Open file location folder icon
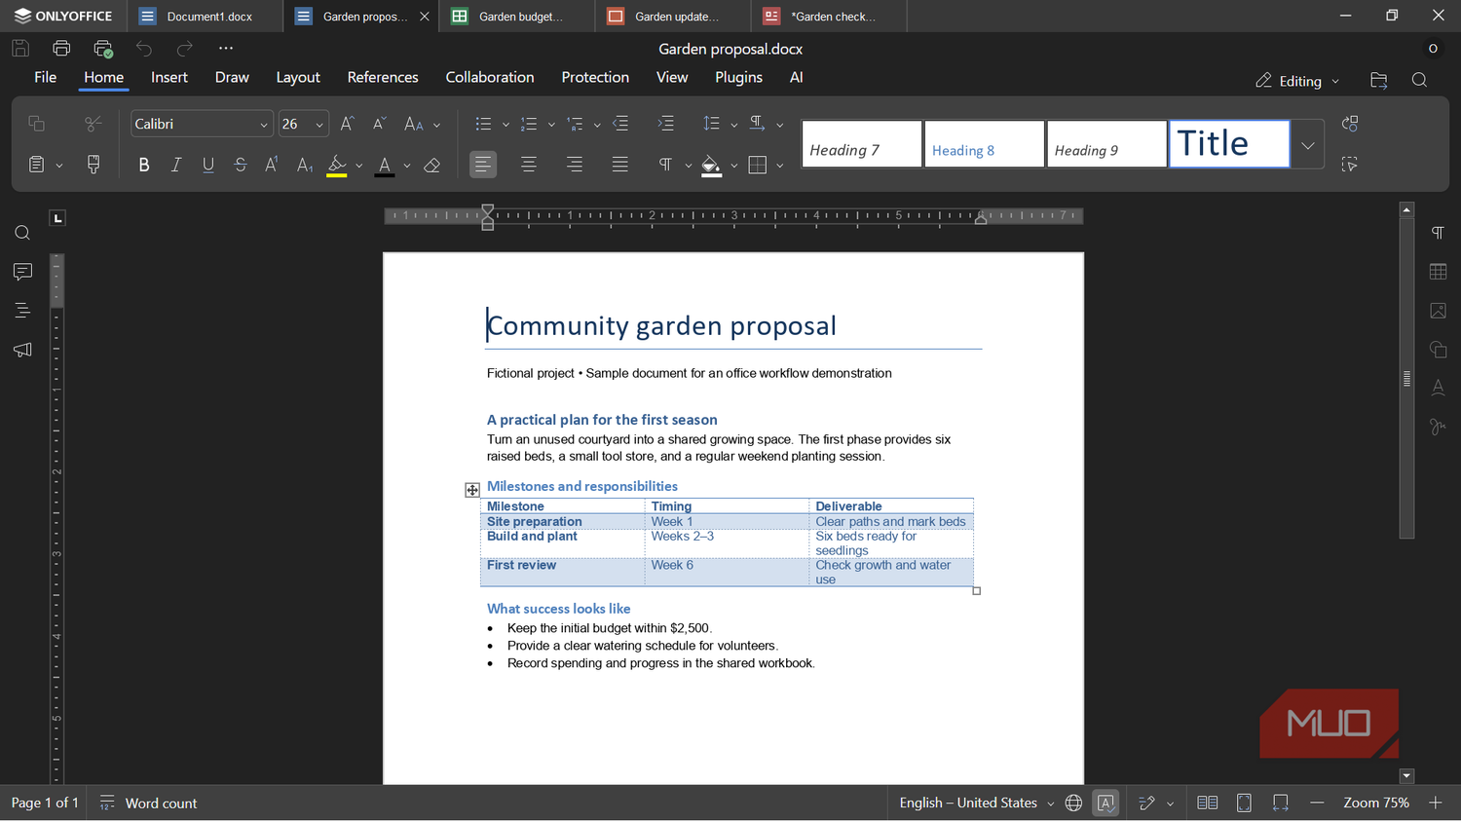 pyautogui.click(x=1378, y=81)
